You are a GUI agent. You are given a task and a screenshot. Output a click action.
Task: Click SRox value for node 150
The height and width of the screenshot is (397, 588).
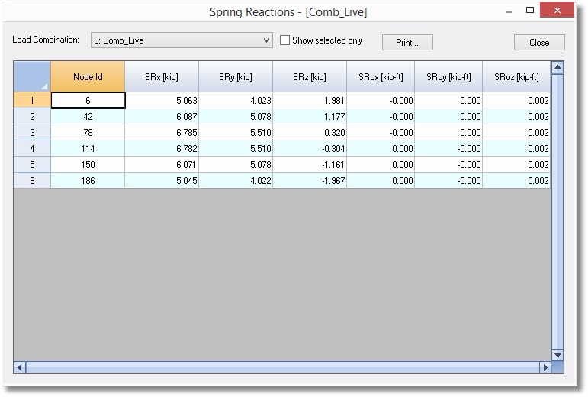(381, 164)
